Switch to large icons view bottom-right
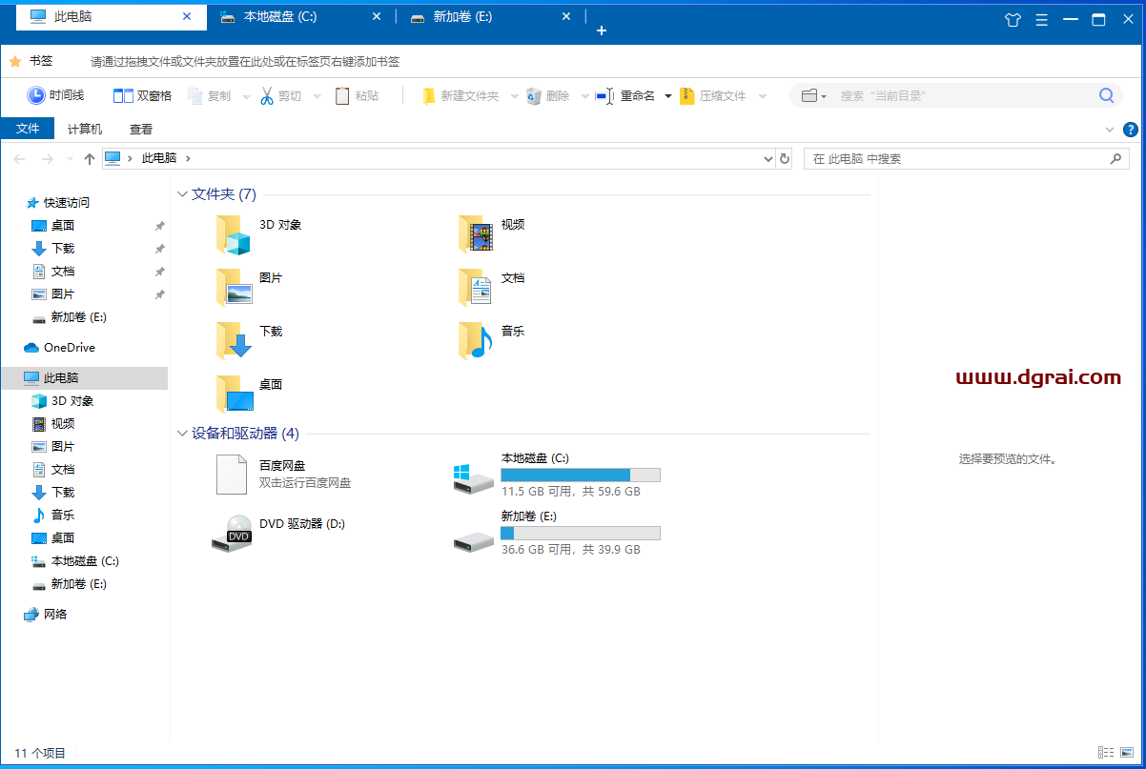The height and width of the screenshot is (769, 1146). [x=1128, y=753]
